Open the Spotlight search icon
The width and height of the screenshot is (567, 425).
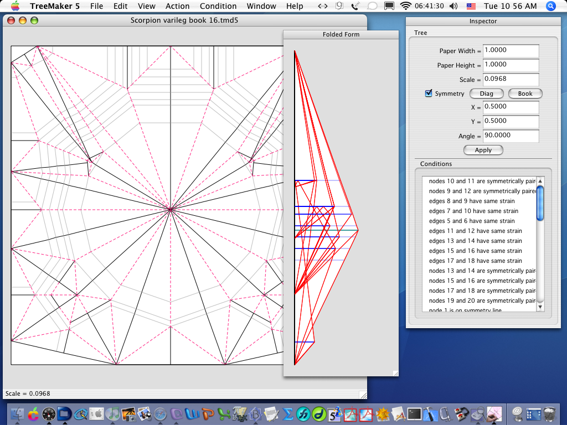tap(551, 6)
